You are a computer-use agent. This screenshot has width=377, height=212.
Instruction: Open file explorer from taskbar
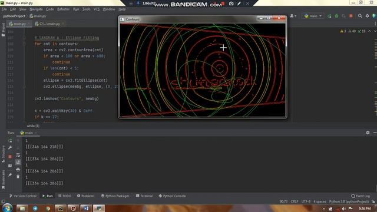point(22,208)
